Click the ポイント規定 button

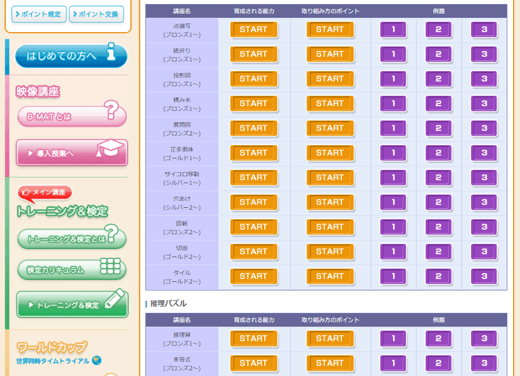pyautogui.click(x=39, y=14)
